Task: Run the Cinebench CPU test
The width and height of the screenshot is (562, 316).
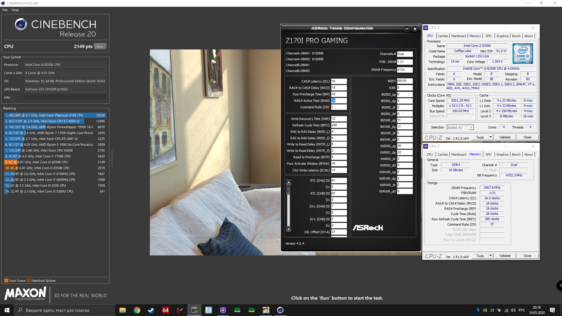Action: [100, 47]
